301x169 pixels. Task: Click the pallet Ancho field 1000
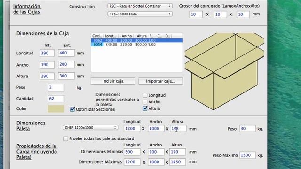pyautogui.click(x=156, y=129)
